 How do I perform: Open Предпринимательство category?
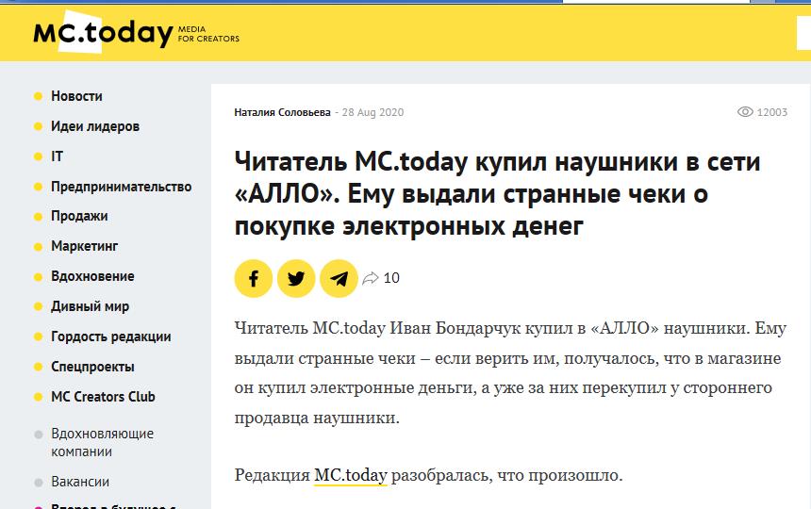(121, 187)
